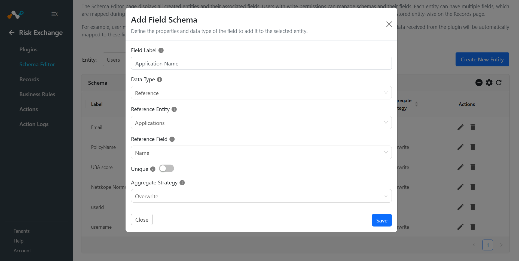Viewport: 519px width, 261px height.
Task: Open the Aggregate Strategy dropdown showing Overwrite
Action: click(261, 196)
